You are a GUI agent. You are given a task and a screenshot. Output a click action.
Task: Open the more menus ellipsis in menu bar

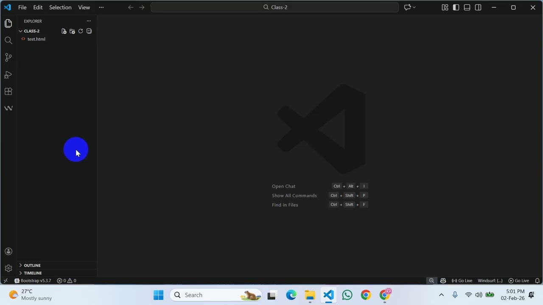(x=101, y=7)
